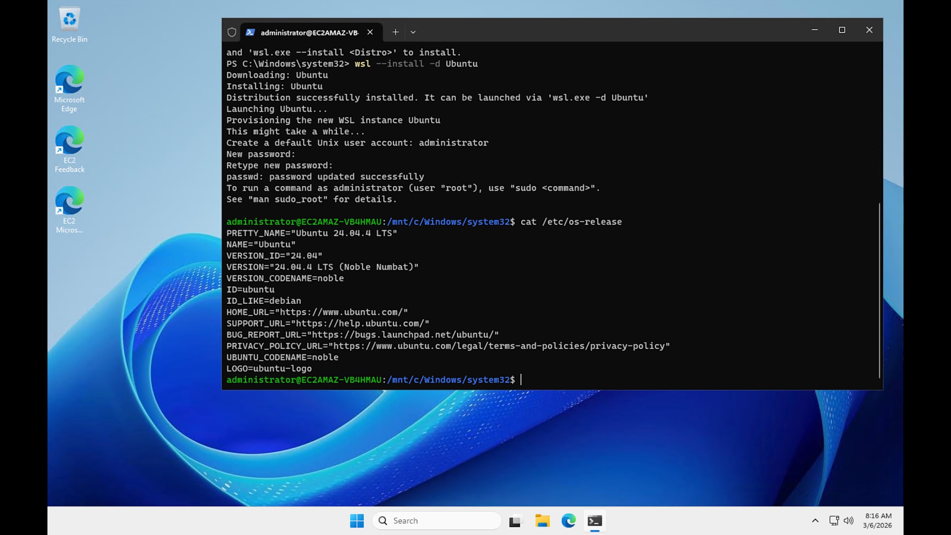Close the administrator@EC2AMAZ-VB tab

click(370, 32)
